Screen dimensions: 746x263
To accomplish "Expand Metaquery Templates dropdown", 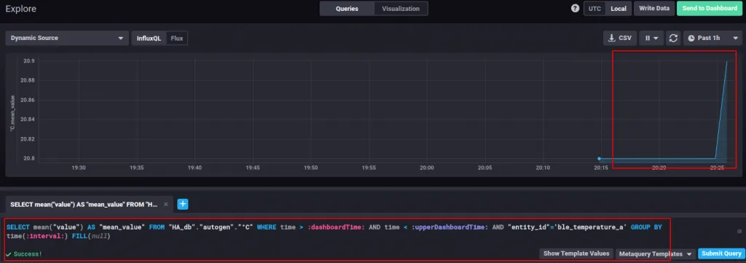I will click(655, 254).
